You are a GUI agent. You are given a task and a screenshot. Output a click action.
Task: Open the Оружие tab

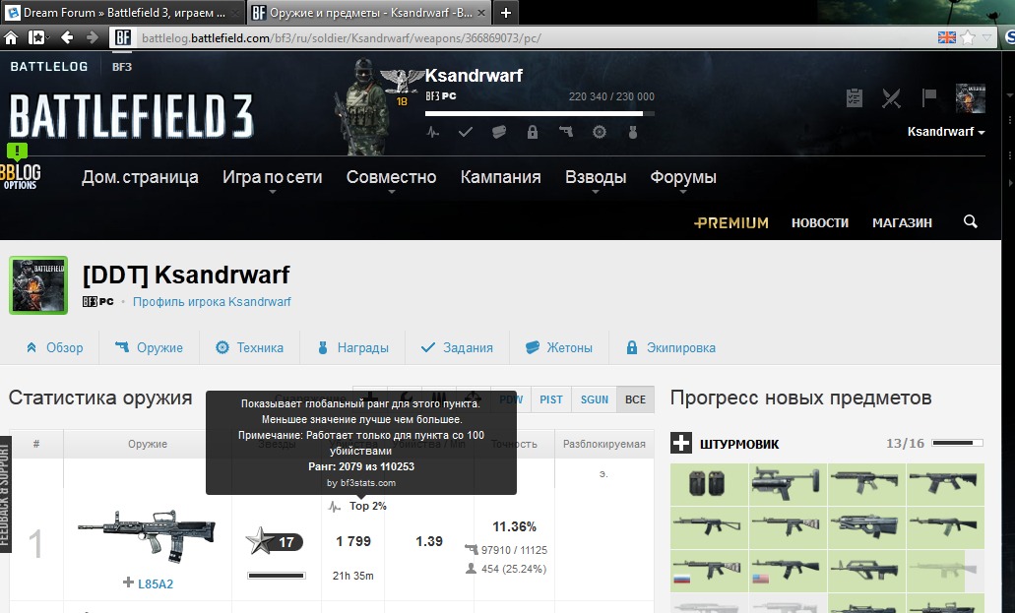pos(149,347)
